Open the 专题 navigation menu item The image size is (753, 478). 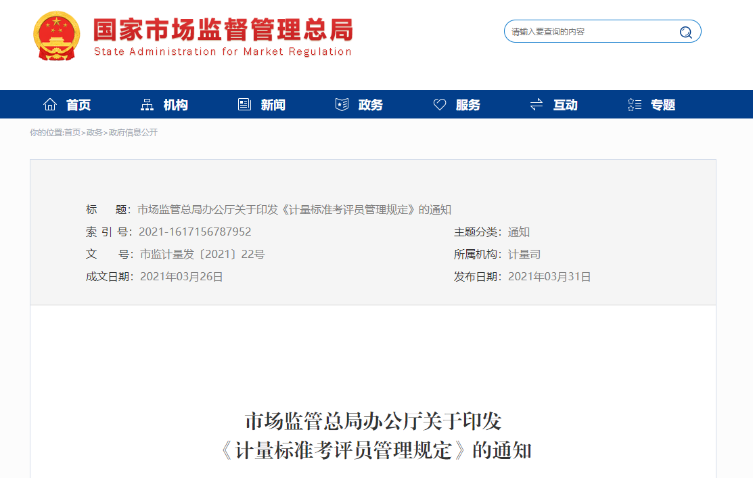point(663,105)
